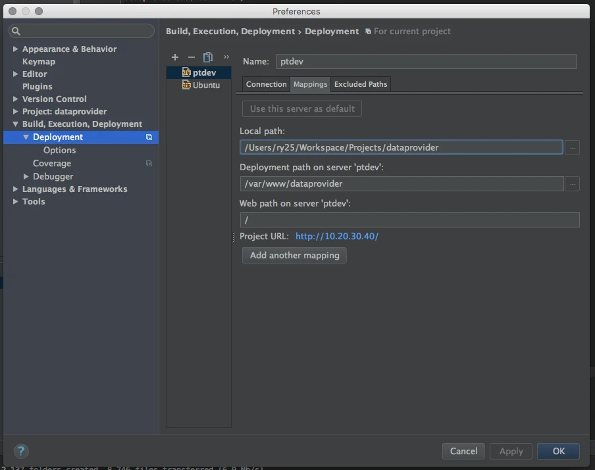Click the Ubuntu SFTP server icon

[186, 85]
